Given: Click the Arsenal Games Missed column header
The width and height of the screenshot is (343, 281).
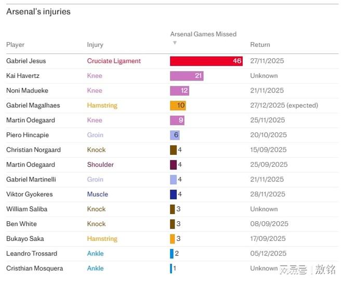Looking at the screenshot, I should (x=203, y=34).
